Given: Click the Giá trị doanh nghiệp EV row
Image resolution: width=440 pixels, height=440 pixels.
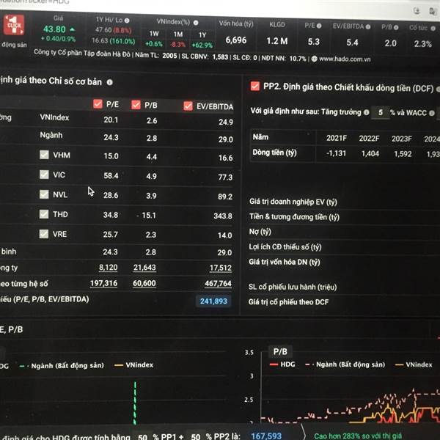Looking at the screenshot, I should point(345,202).
